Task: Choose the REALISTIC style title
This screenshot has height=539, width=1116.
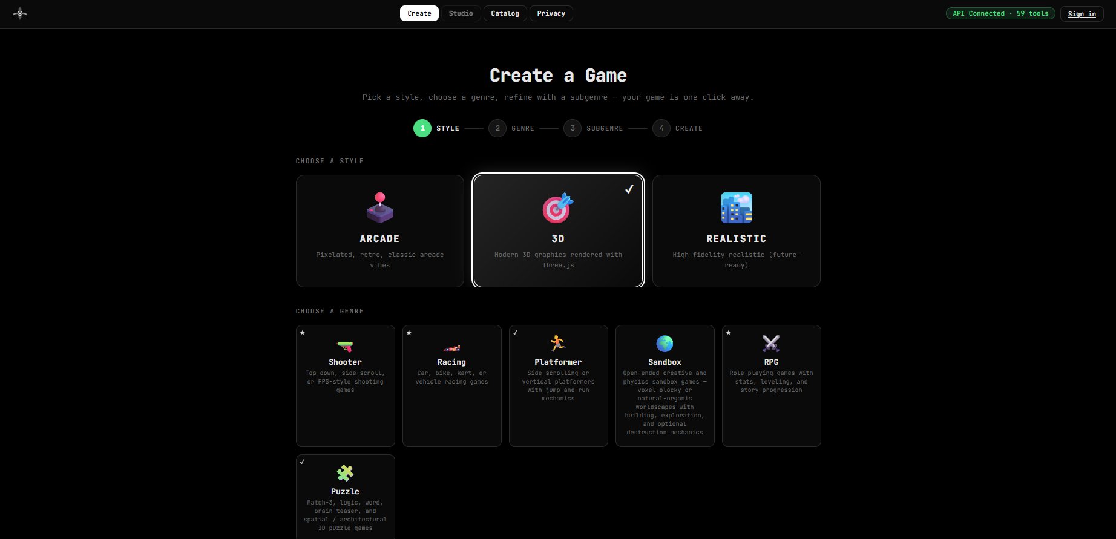Action: point(737,239)
